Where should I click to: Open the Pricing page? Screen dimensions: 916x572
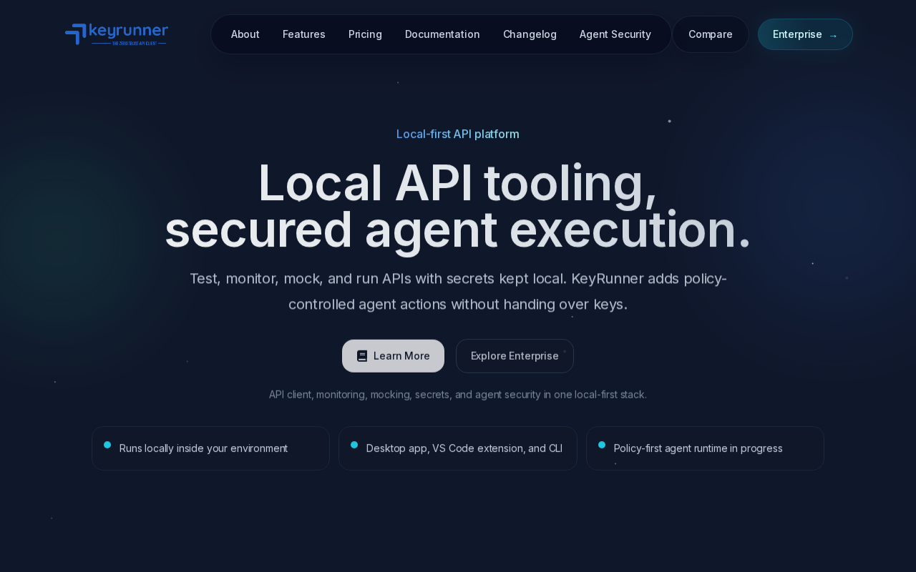point(365,34)
